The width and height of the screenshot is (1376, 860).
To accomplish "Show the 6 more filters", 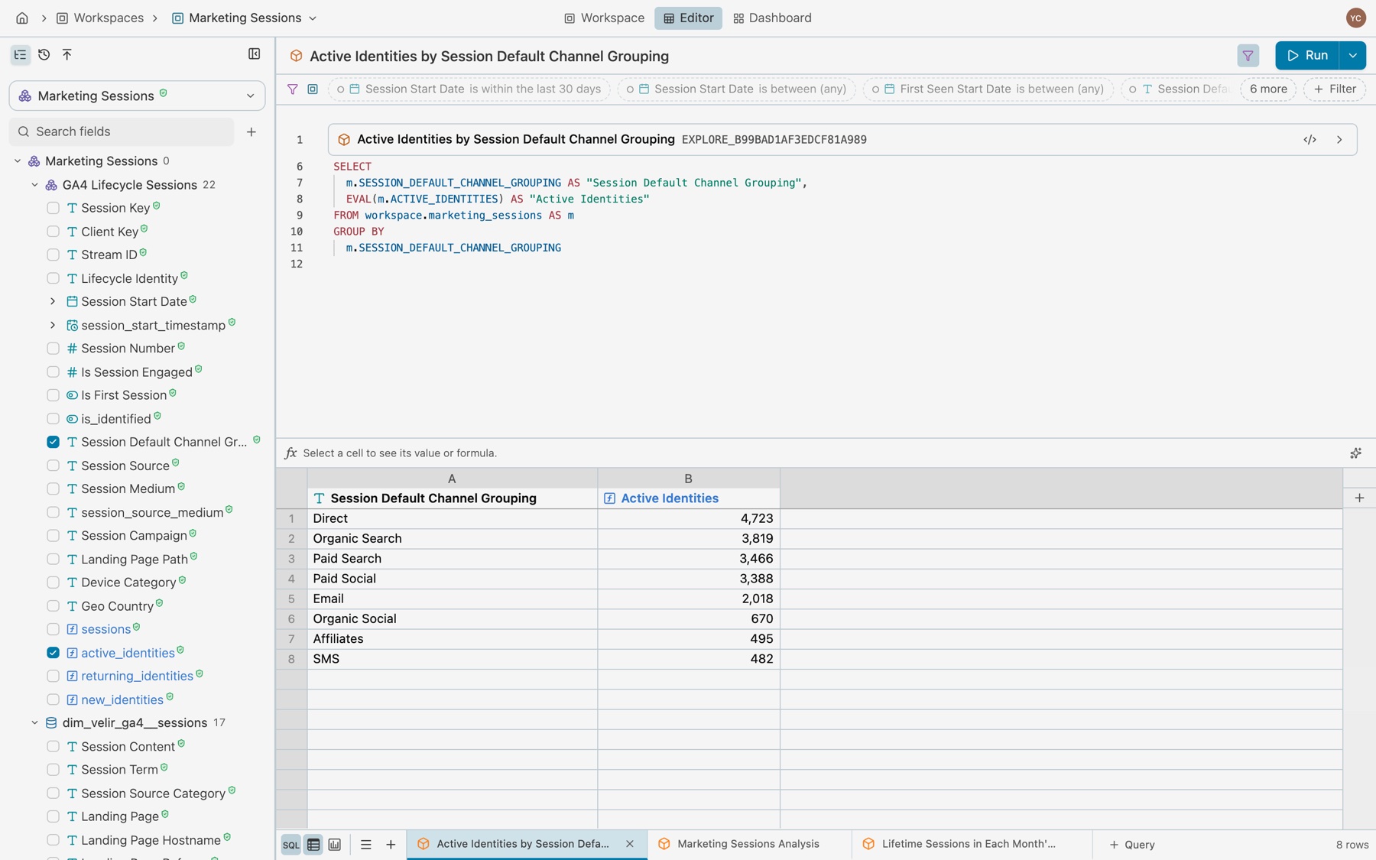I will pyautogui.click(x=1268, y=89).
